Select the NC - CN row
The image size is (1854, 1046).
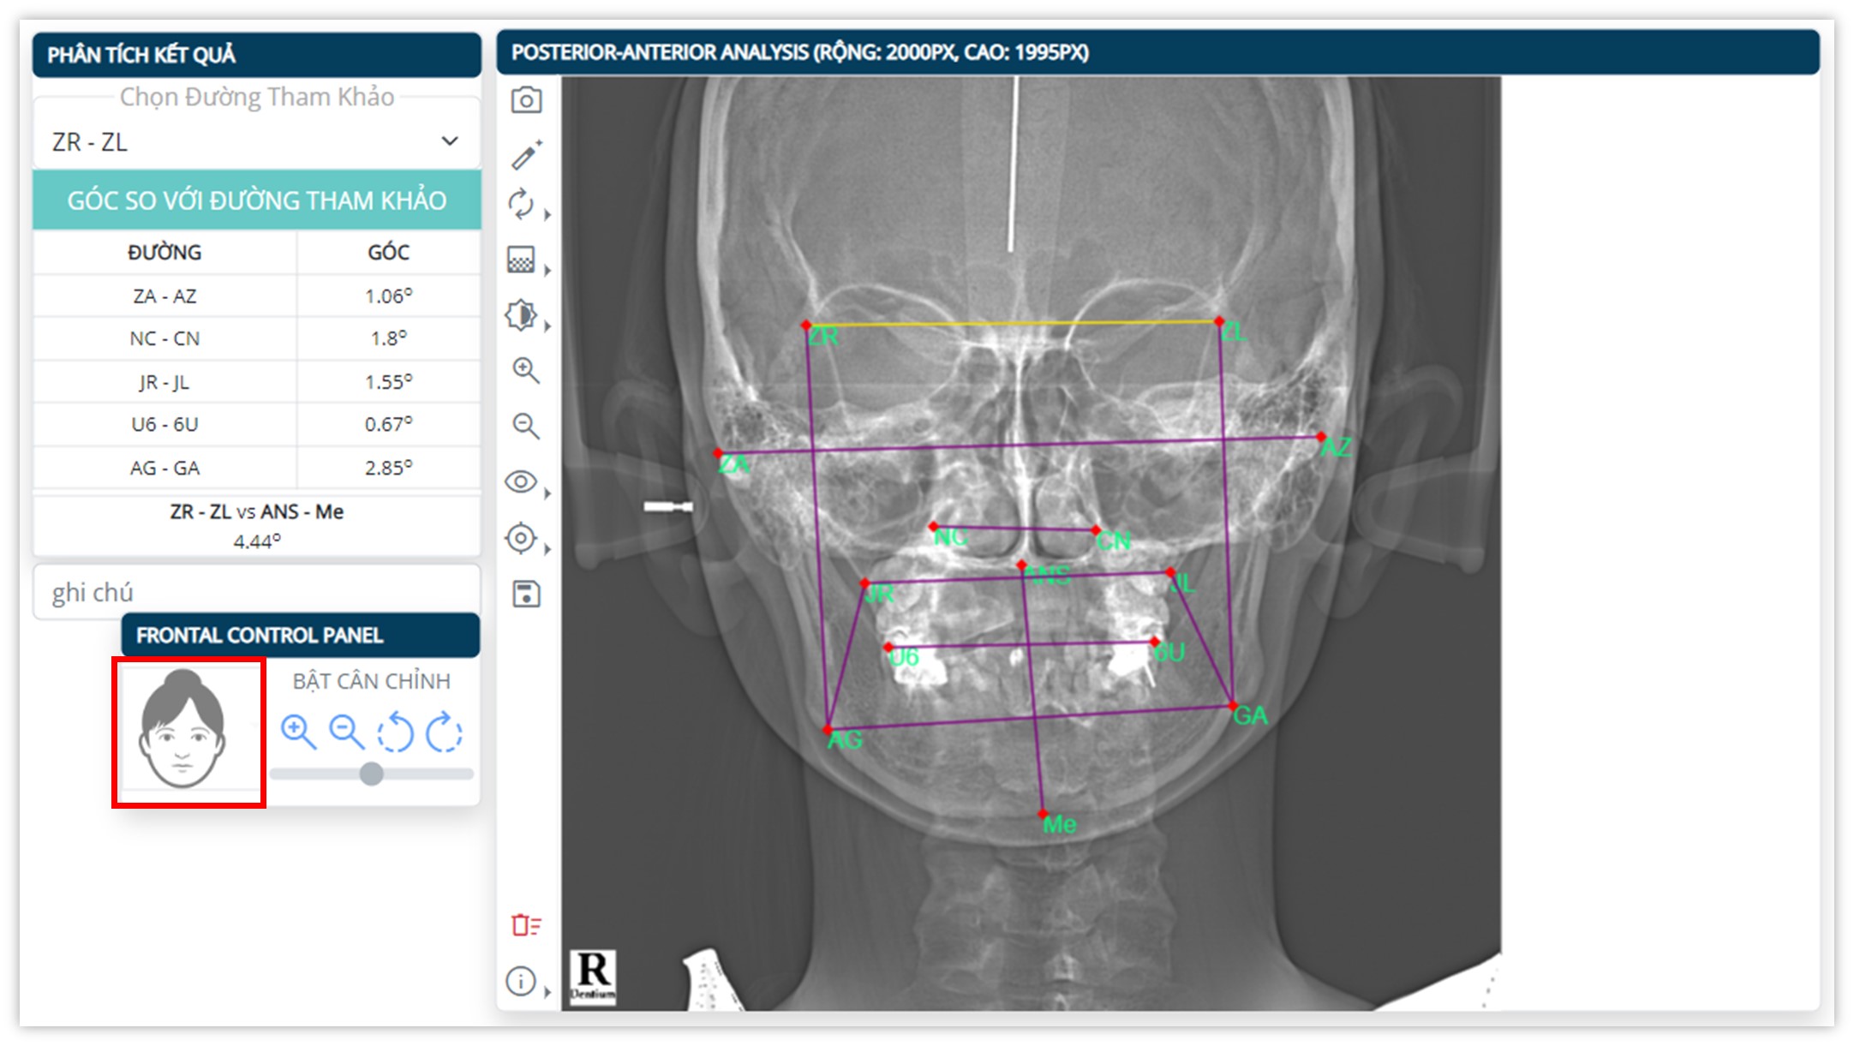tap(256, 338)
